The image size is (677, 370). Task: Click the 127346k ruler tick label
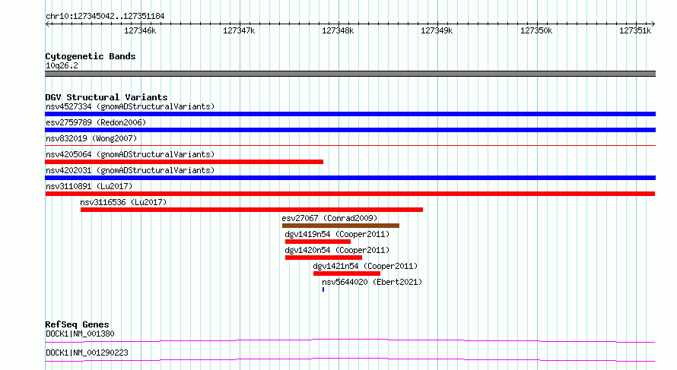click(x=140, y=30)
